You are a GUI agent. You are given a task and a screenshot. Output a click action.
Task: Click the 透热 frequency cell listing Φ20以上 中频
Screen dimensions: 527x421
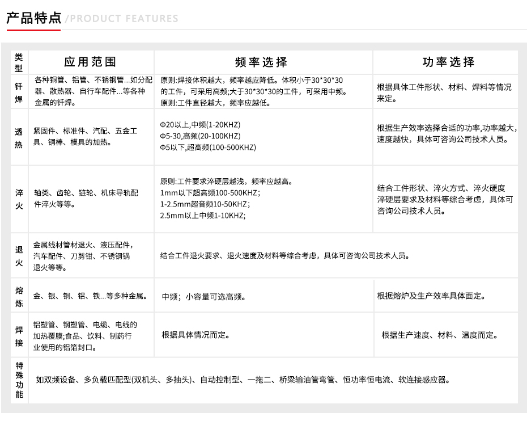click(209, 136)
